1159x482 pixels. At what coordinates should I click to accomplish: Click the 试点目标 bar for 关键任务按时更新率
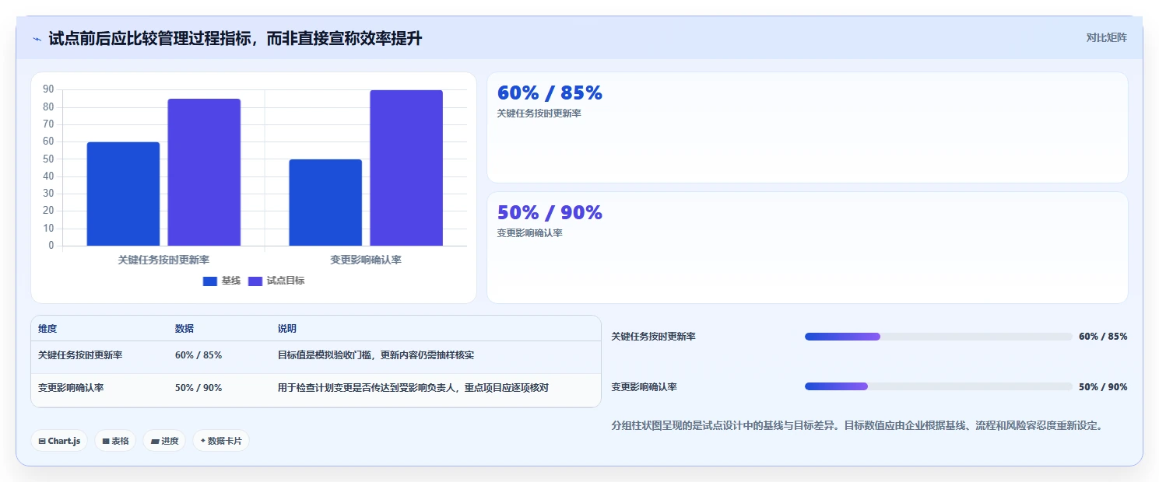tap(204, 172)
